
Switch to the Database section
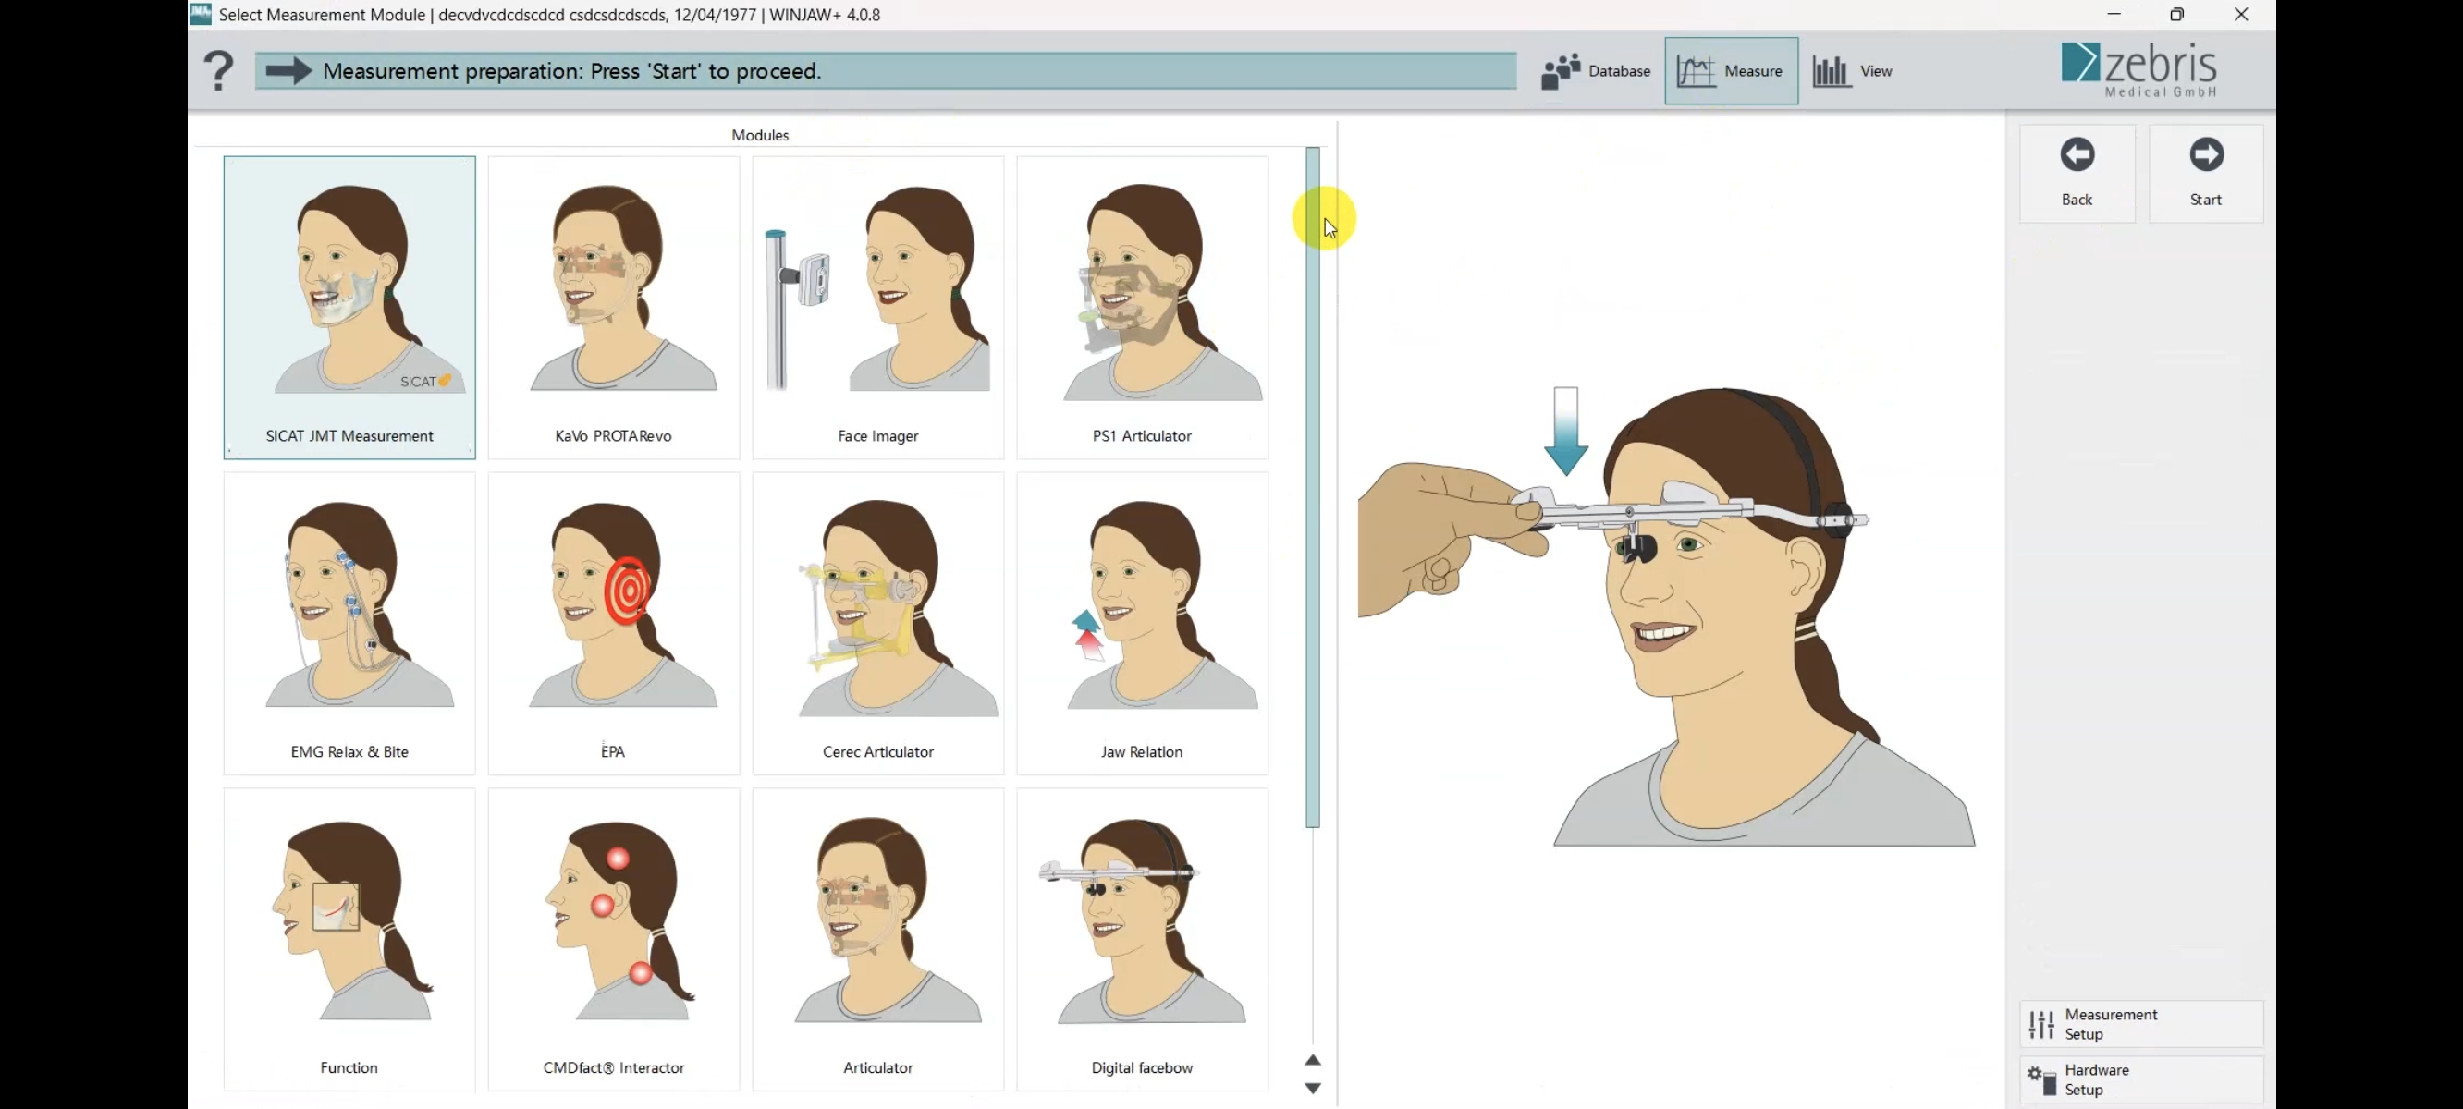(x=1595, y=71)
